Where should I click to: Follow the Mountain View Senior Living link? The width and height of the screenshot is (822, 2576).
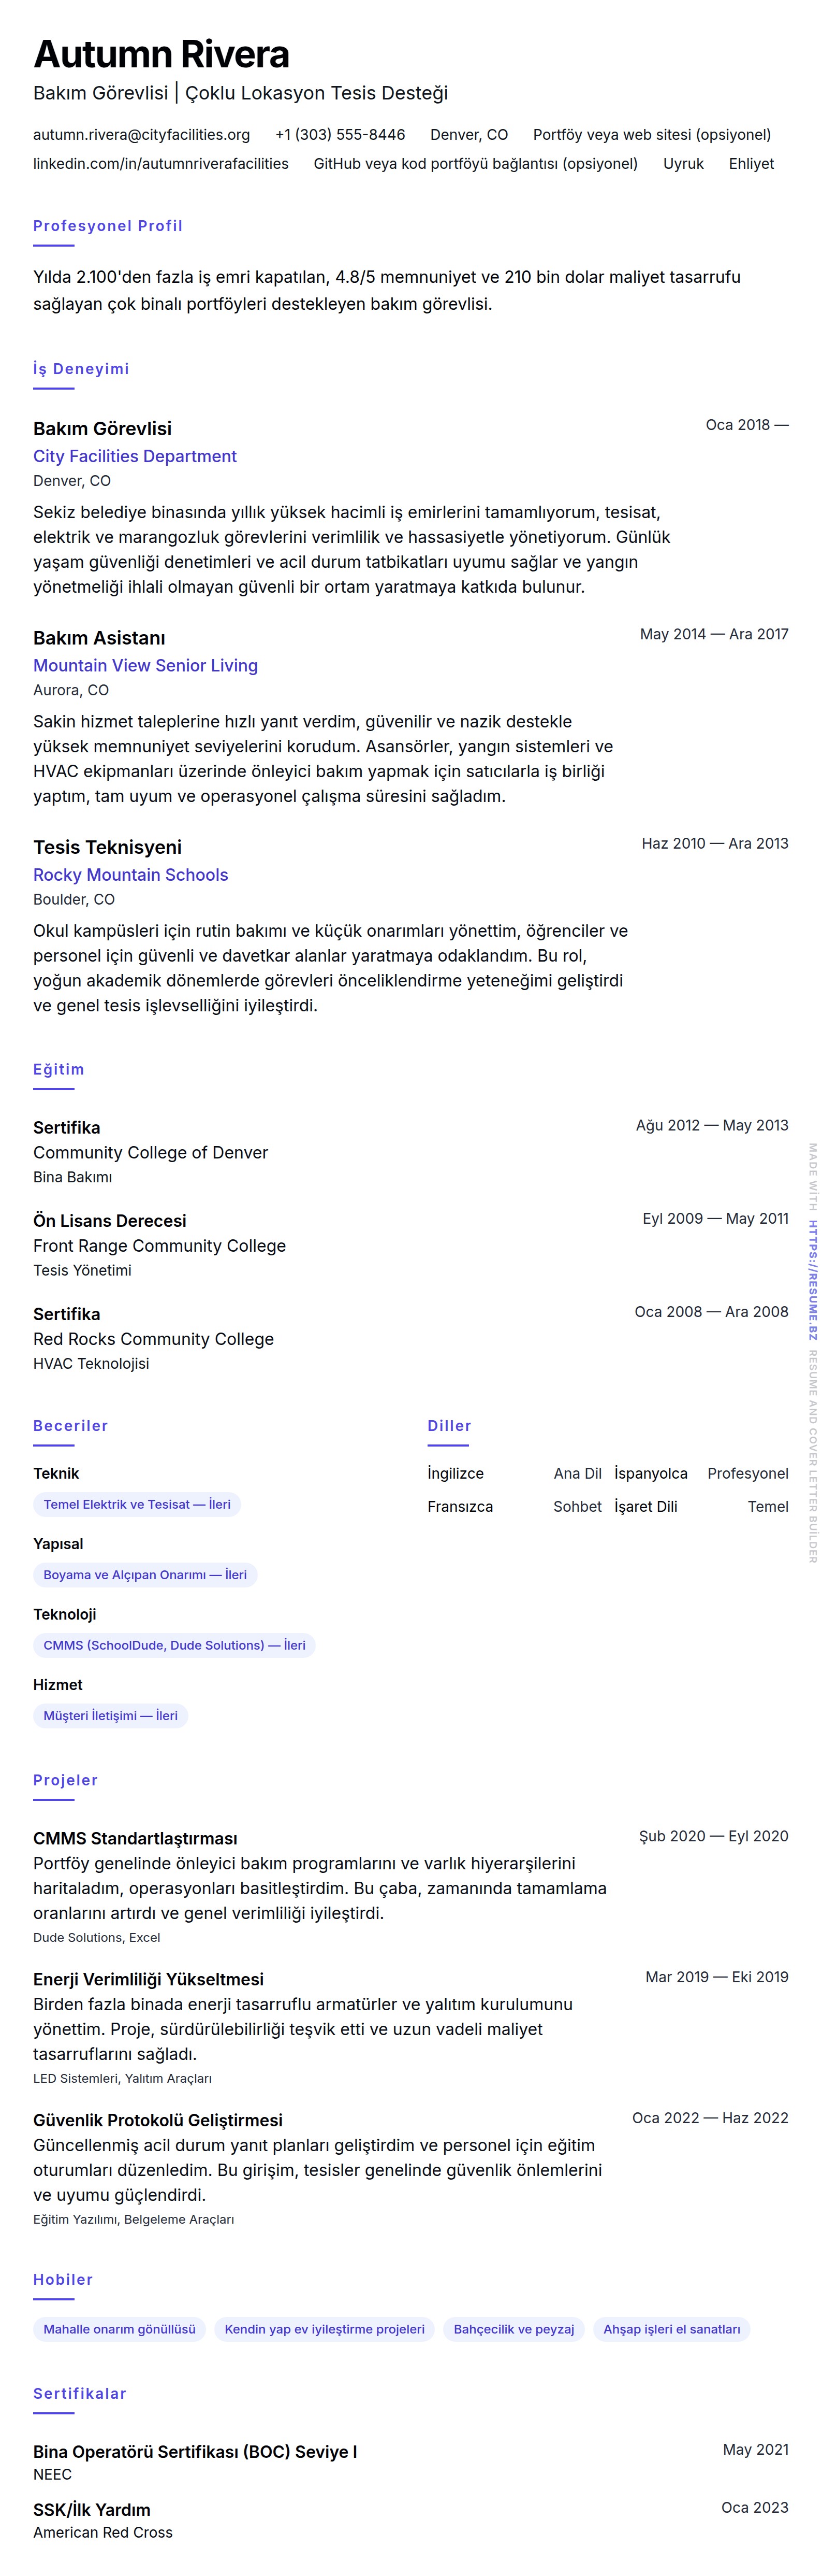[145, 665]
